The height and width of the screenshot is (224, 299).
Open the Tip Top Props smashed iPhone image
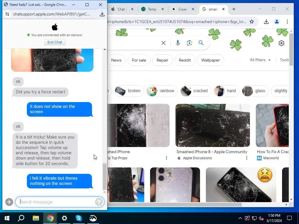tap(138, 125)
